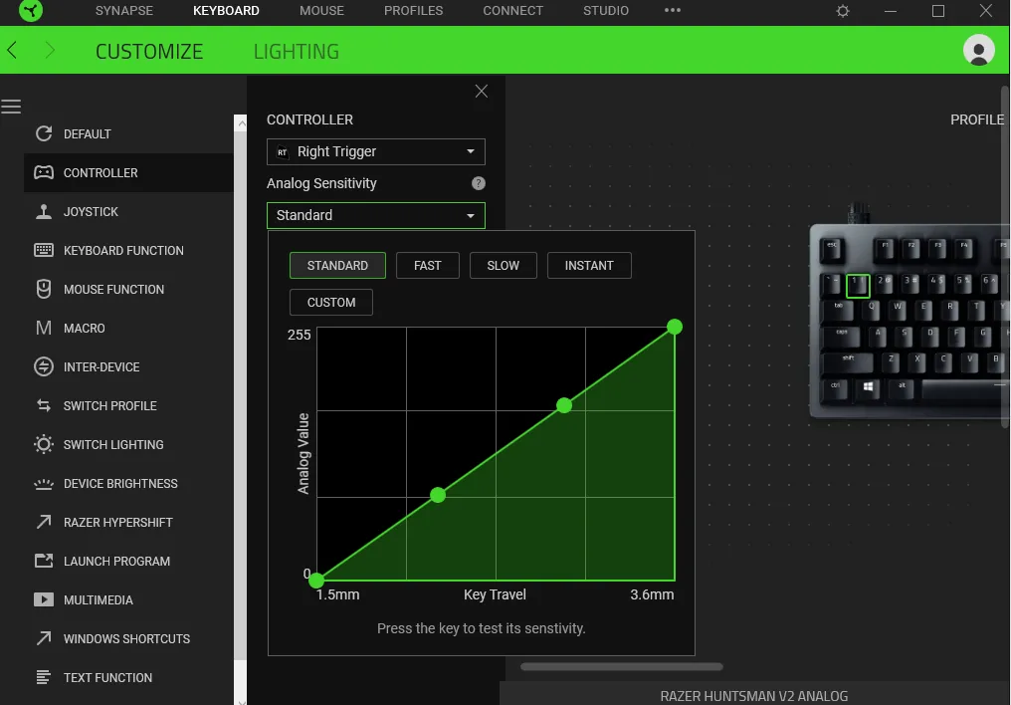Select the FAST sensitivity preset
The width and height of the screenshot is (1011, 705).
427,265
